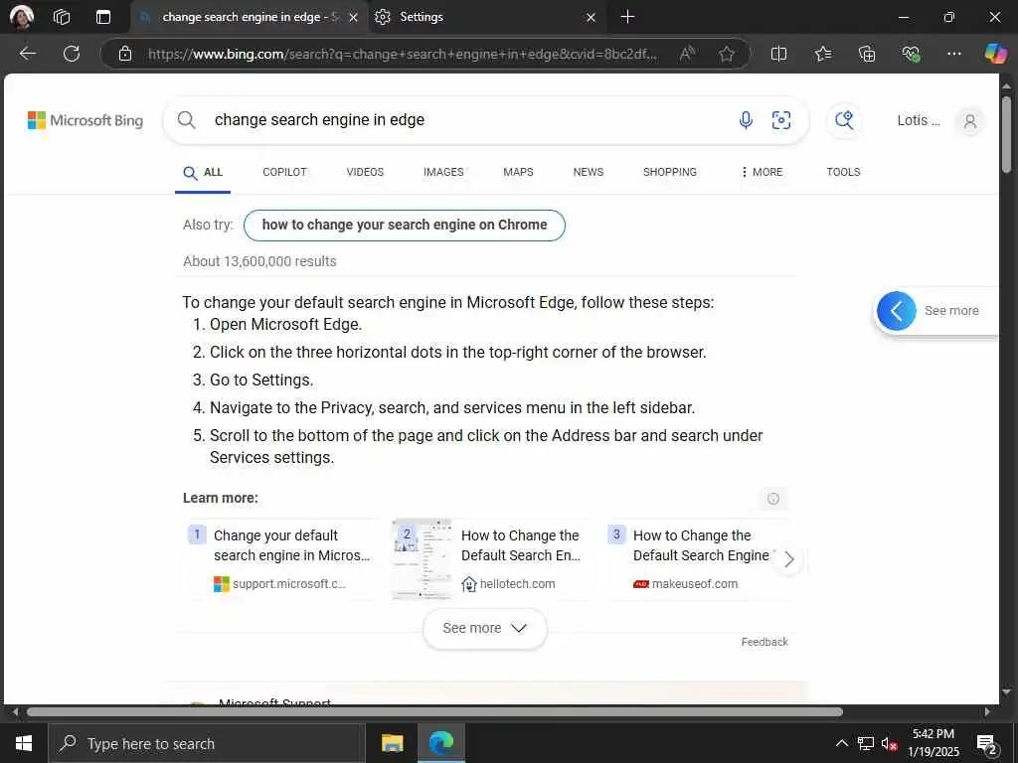Image resolution: width=1018 pixels, height=763 pixels.
Task: Expand the MORE search categories menu
Action: [762, 172]
